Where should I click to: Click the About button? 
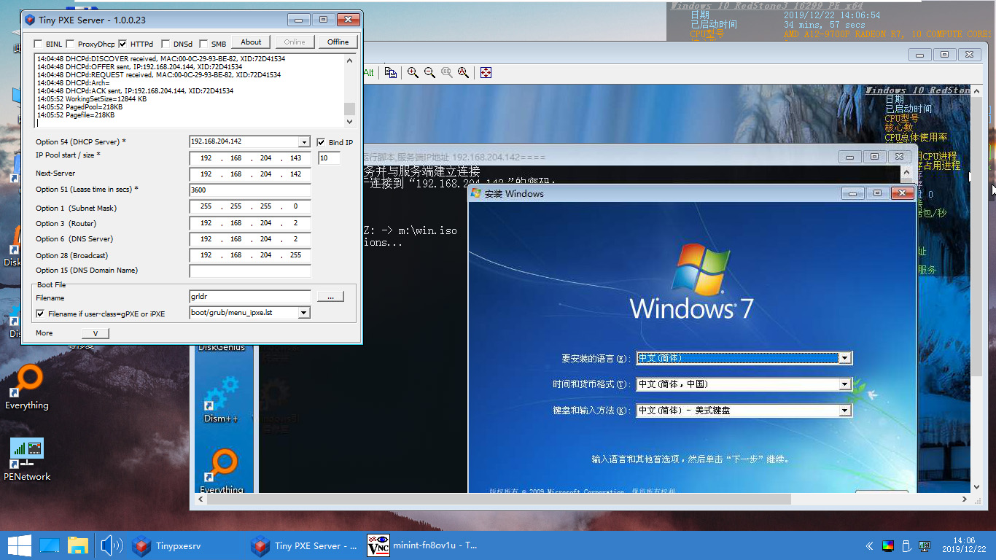click(251, 42)
